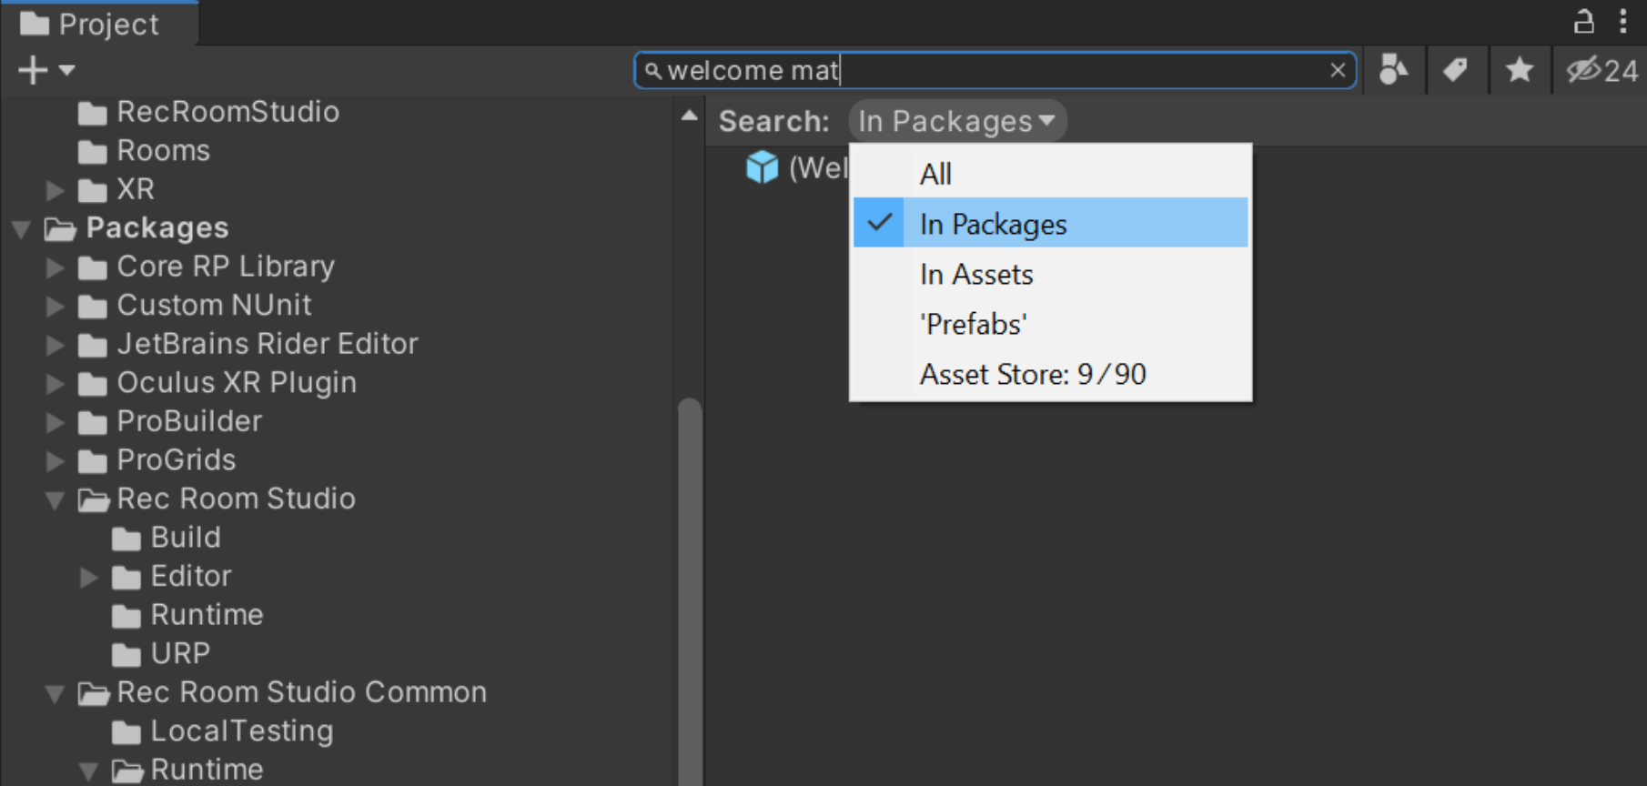Open the favorites star icon
The height and width of the screenshot is (786, 1647).
point(1519,70)
